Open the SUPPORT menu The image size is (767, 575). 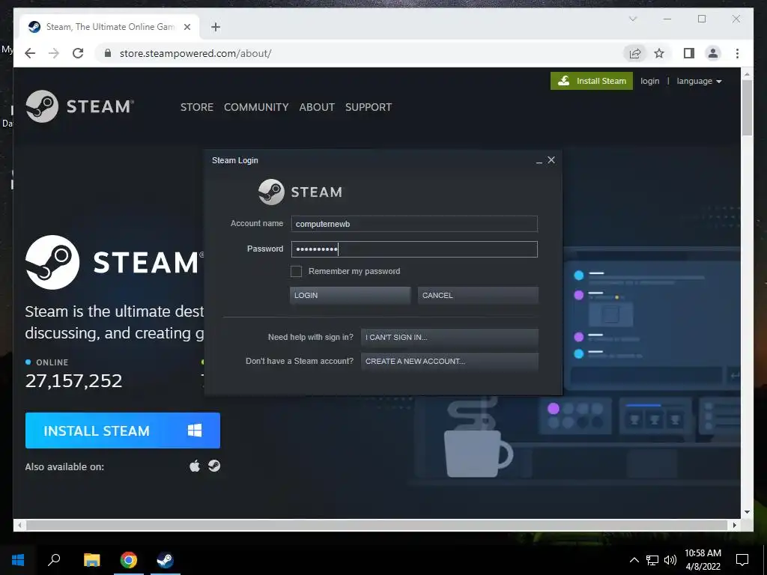[x=369, y=107]
